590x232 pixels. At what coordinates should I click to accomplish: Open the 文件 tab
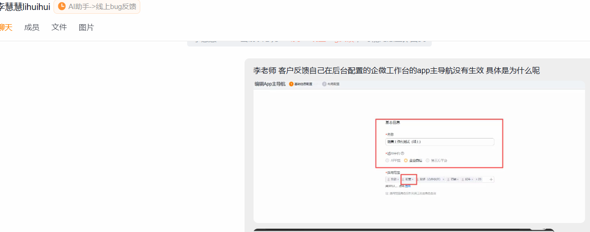59,28
